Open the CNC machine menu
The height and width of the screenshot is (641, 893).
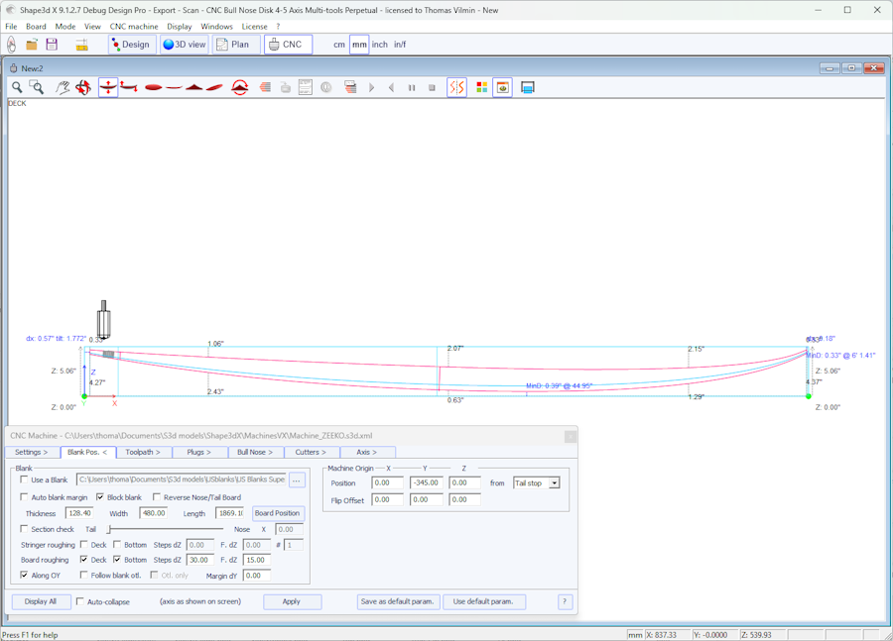tap(133, 27)
